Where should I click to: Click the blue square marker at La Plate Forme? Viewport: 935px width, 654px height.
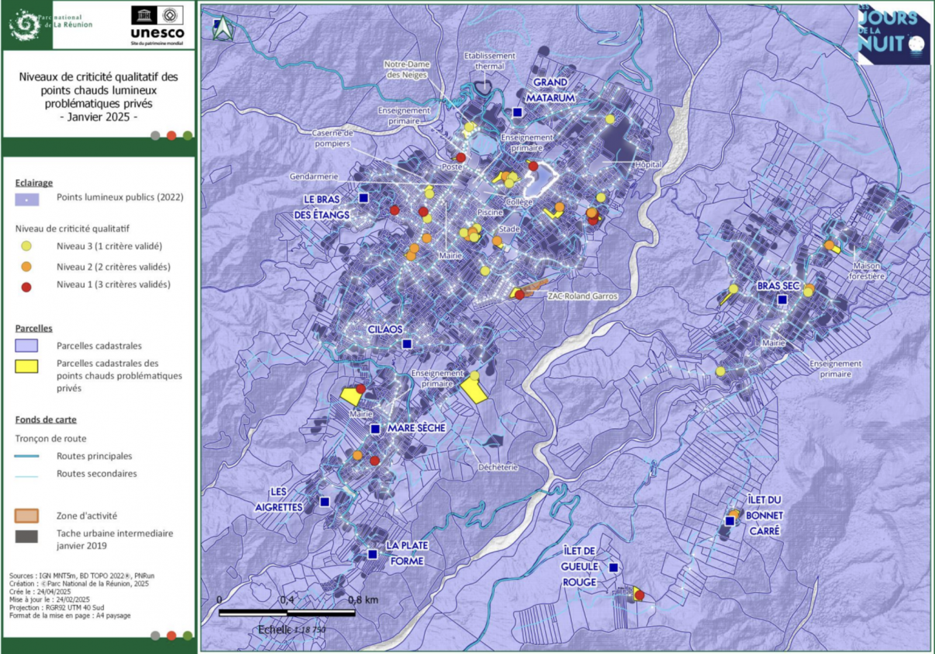point(372,554)
